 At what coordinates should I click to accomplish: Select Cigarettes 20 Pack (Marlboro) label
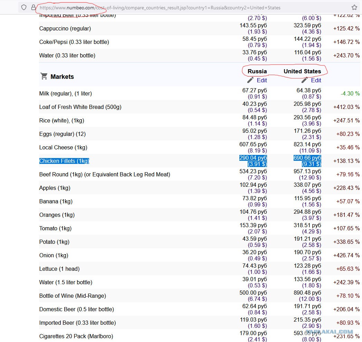pos(76,336)
